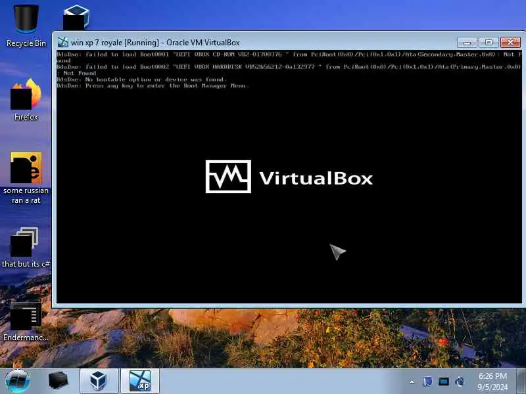Viewport: 526px width, 394px height.
Task: Open the Windows Start orb
Action: pos(18,381)
